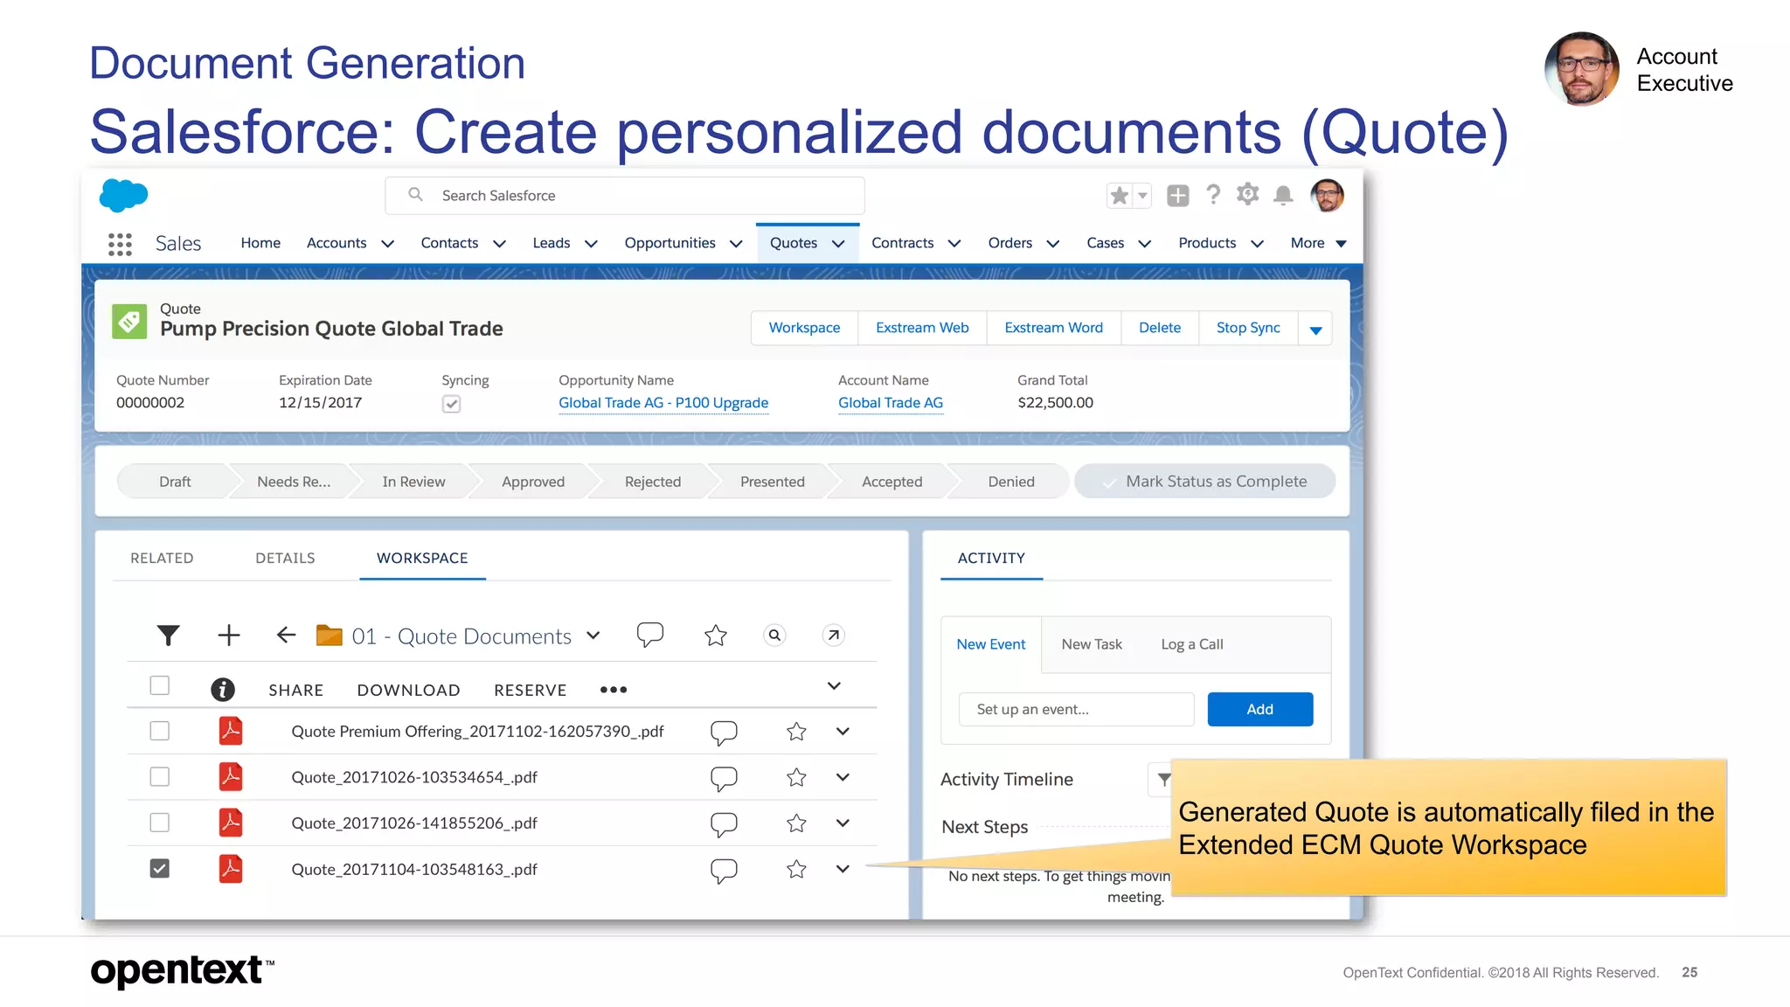Open workspace in new window arrow icon

[834, 635]
